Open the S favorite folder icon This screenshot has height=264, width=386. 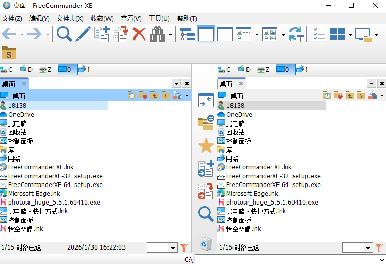point(9,53)
